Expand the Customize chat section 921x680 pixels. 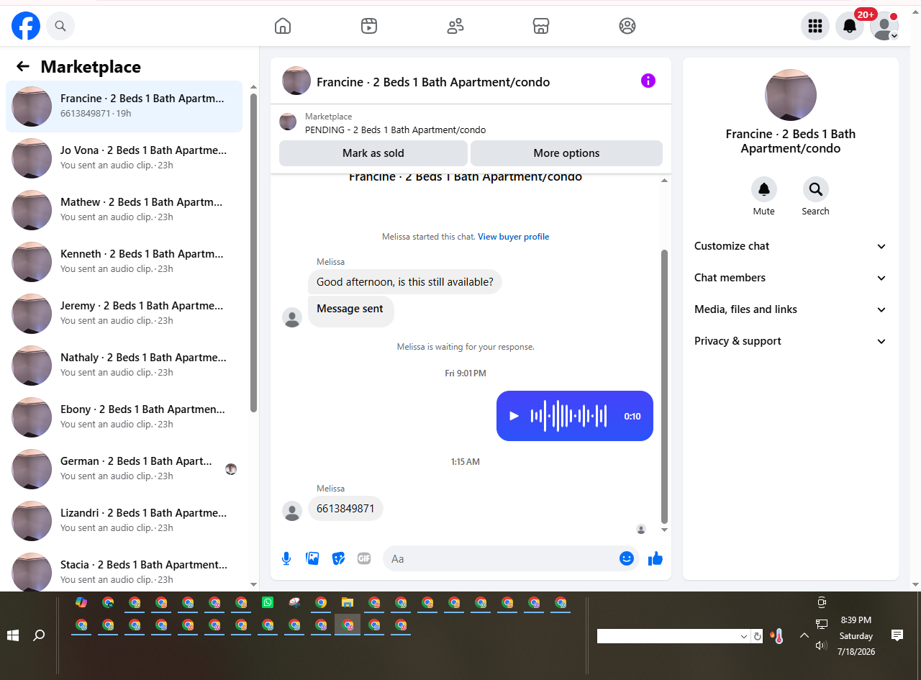791,246
